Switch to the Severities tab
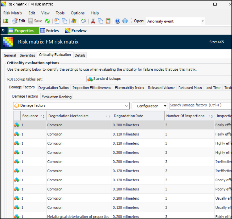Image resolution: width=232 pixels, height=219 pixels. click(27, 55)
